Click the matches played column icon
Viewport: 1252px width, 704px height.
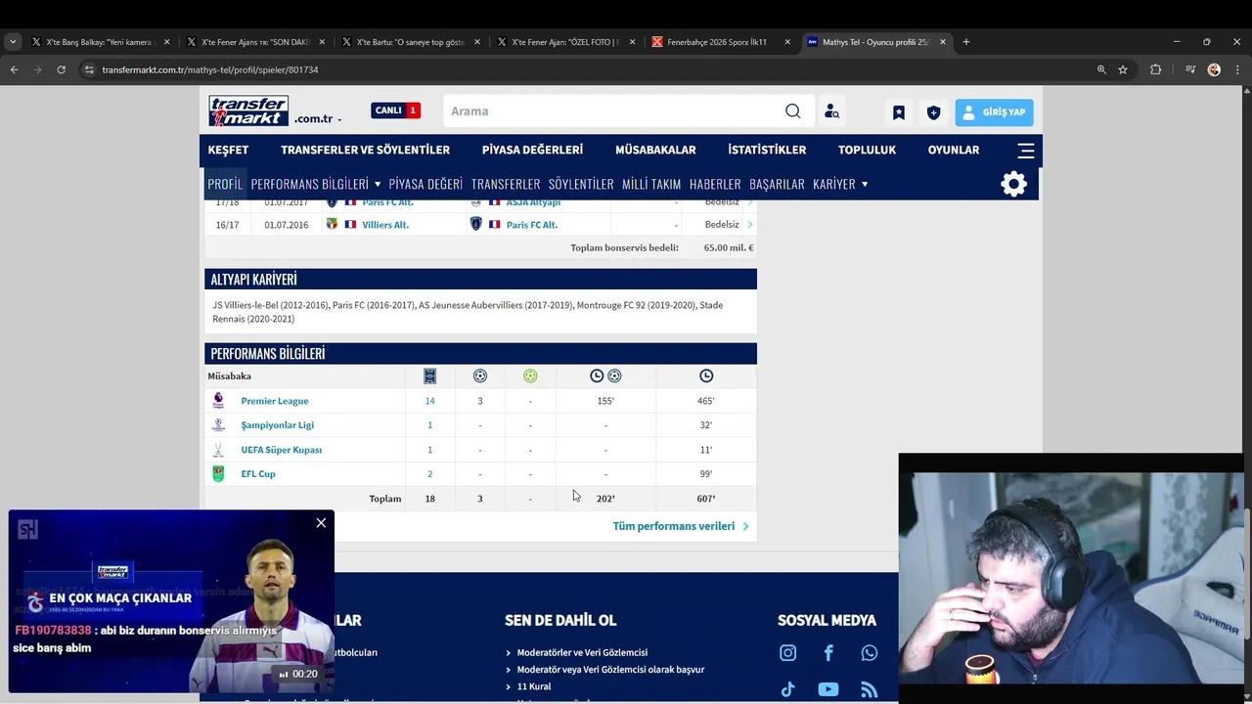pyautogui.click(x=429, y=375)
